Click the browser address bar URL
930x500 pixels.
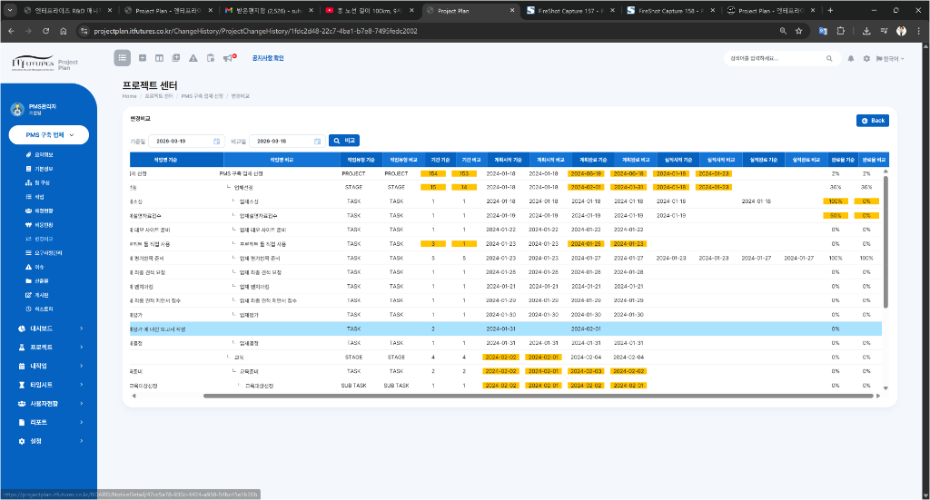pyautogui.click(x=255, y=31)
